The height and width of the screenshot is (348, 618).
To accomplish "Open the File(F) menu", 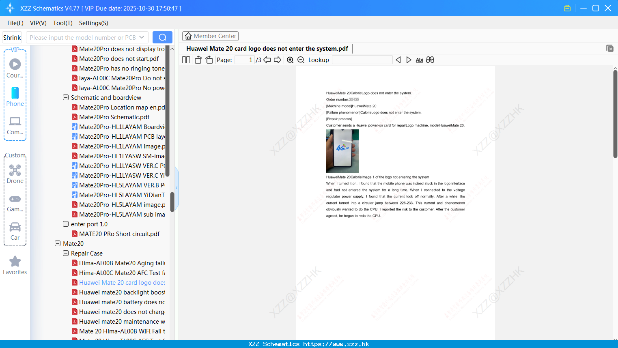I will tap(15, 23).
